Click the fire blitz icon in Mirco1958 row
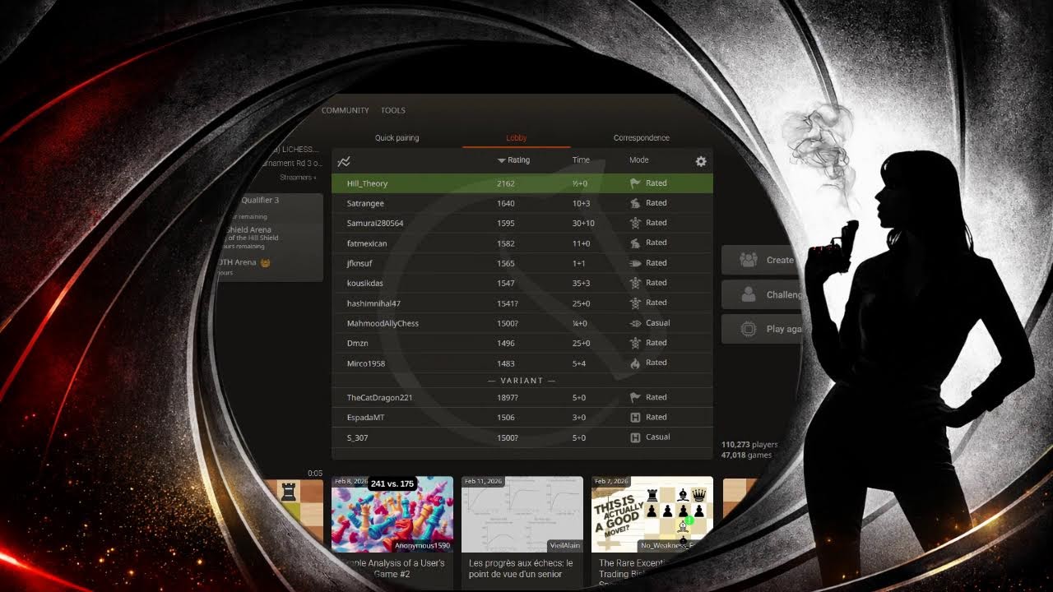This screenshot has width=1053, height=592. click(635, 363)
